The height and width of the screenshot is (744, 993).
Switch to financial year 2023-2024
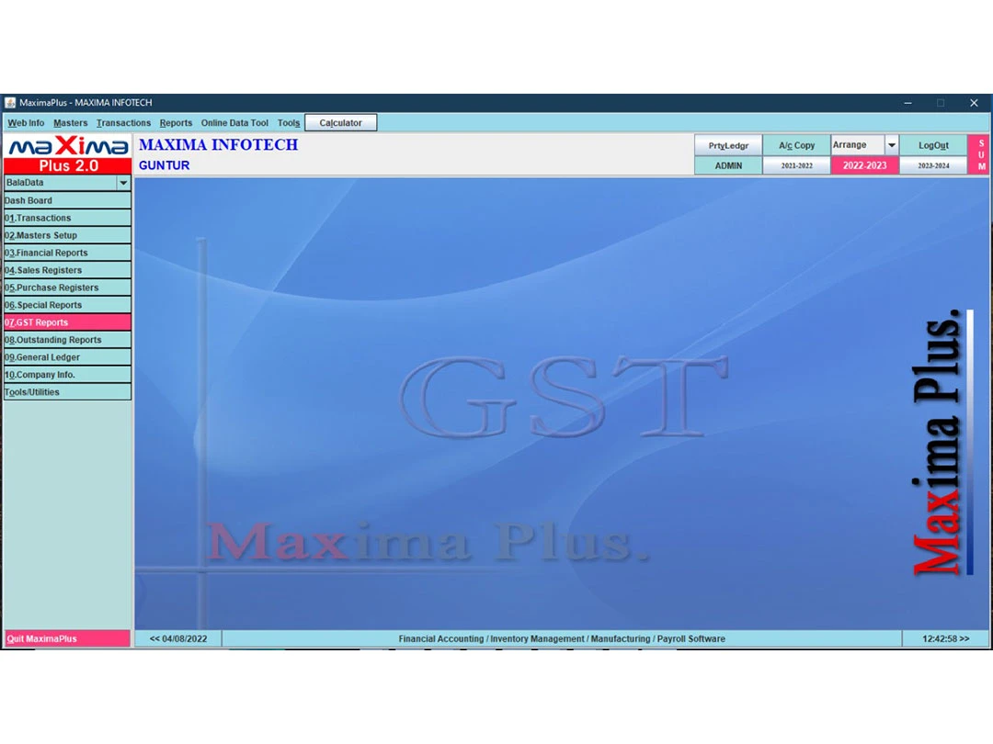pyautogui.click(x=932, y=165)
